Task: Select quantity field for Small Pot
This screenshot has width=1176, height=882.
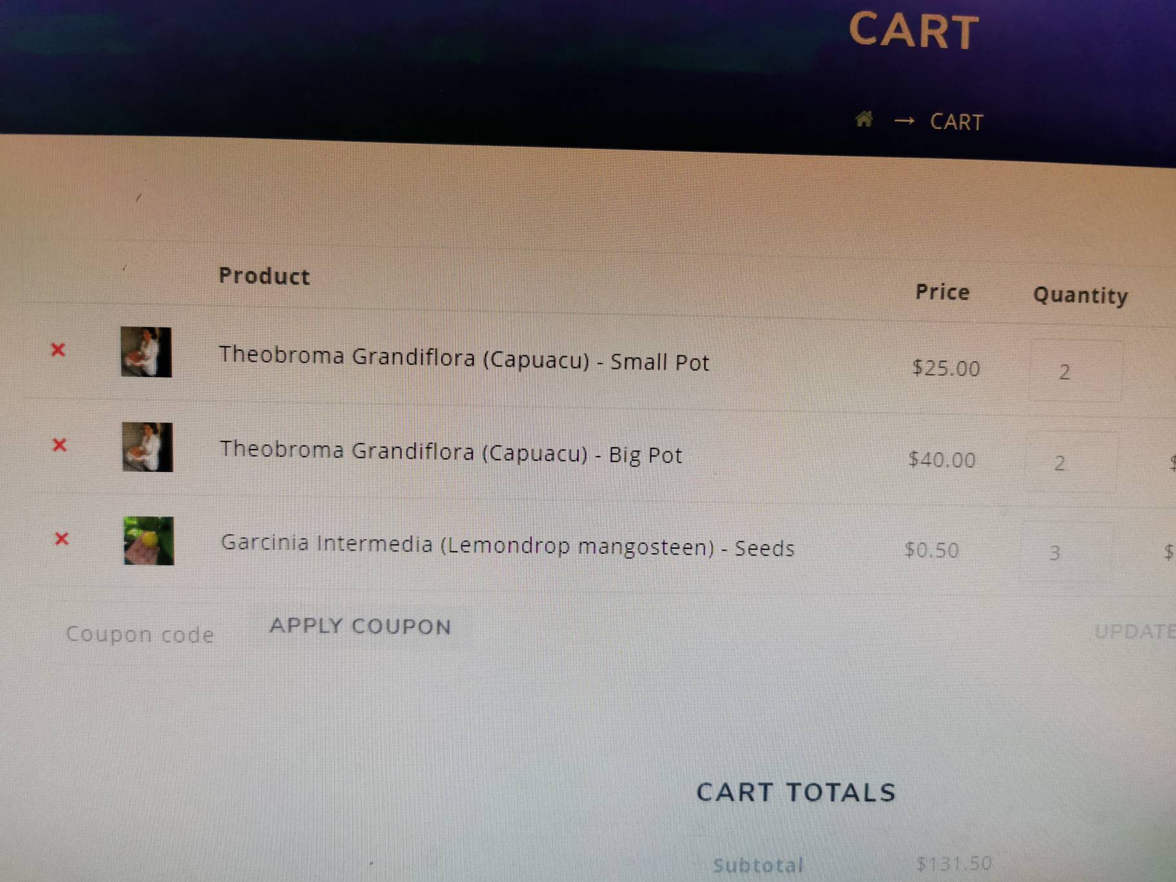Action: tap(1075, 371)
